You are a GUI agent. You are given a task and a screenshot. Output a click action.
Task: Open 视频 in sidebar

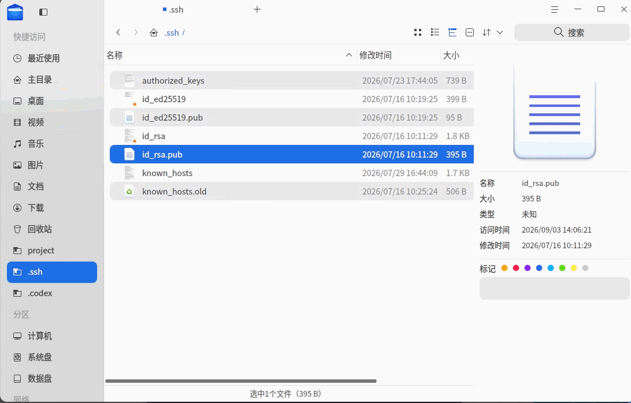click(x=52, y=122)
